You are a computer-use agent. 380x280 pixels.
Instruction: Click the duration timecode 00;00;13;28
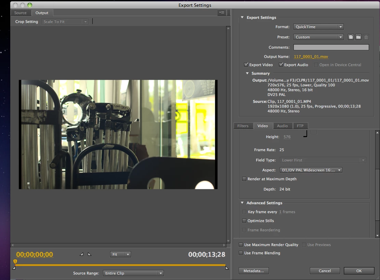[x=207, y=254]
